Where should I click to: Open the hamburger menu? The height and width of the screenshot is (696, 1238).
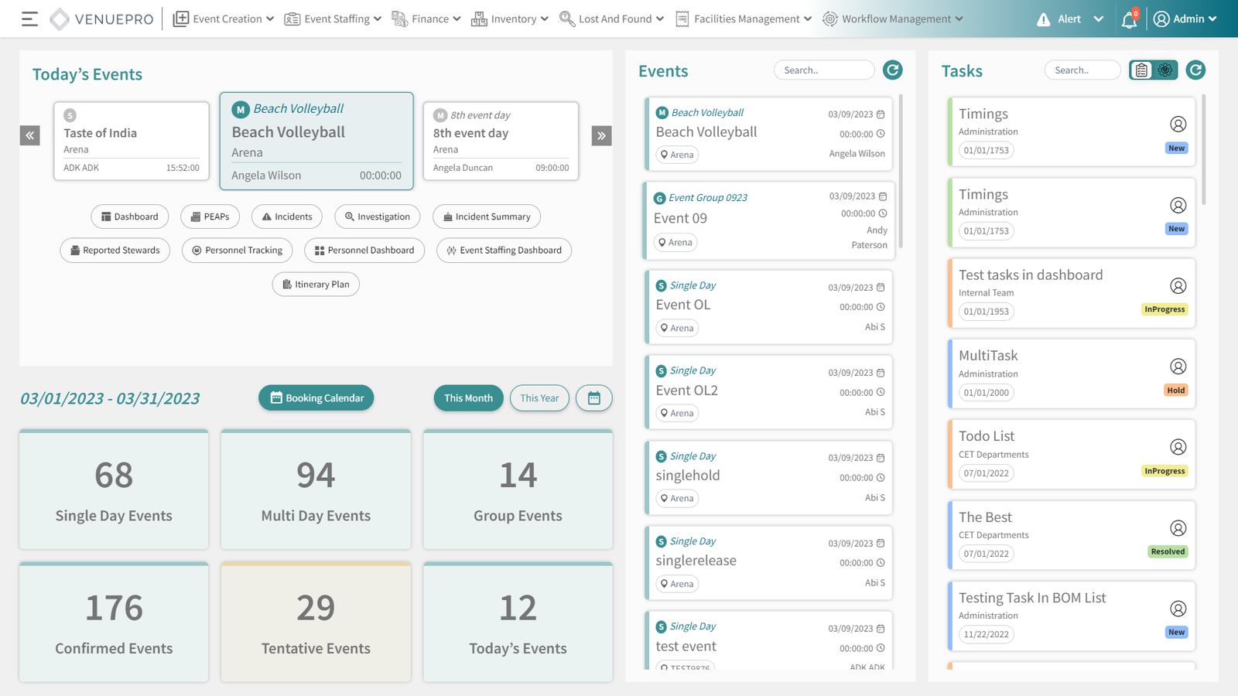click(29, 19)
